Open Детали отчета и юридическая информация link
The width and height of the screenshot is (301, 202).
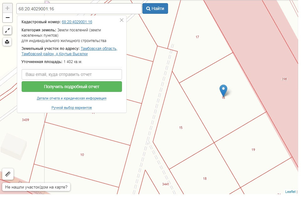72,98
